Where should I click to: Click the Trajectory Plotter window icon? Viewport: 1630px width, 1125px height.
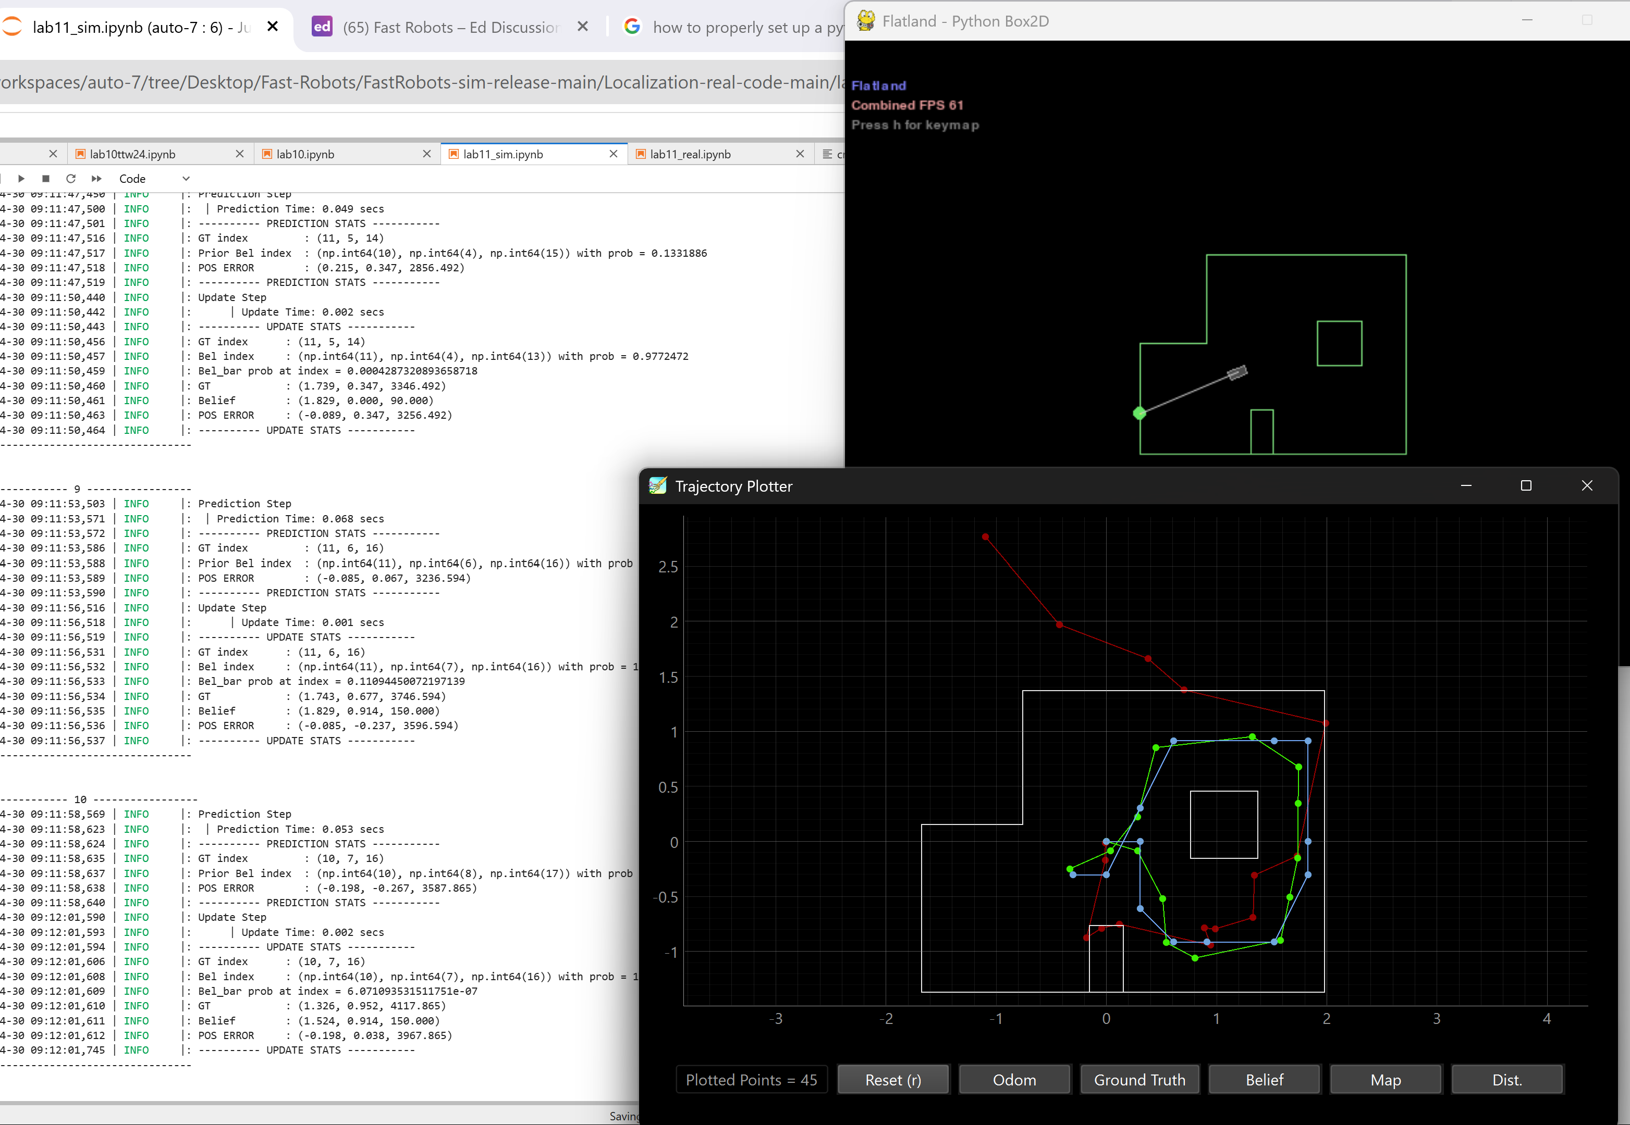[657, 485]
